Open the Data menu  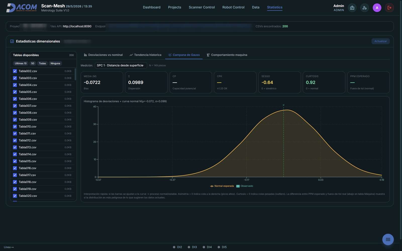pos(256,7)
